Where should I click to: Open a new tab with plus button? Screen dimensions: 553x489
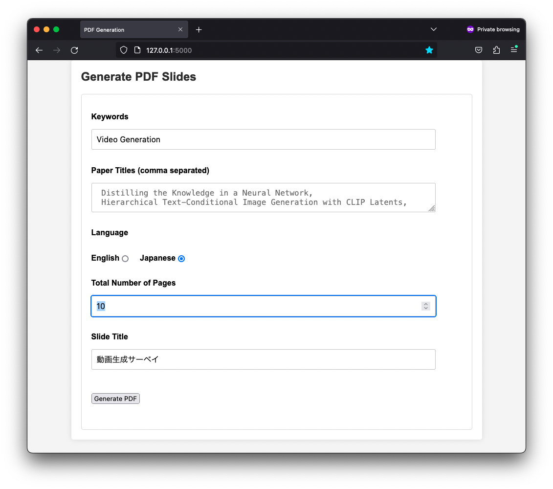pos(199,30)
